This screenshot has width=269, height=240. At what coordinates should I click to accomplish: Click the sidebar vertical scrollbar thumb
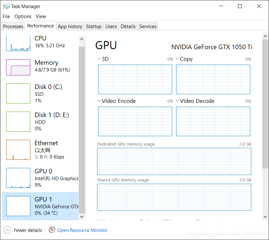[82, 130]
